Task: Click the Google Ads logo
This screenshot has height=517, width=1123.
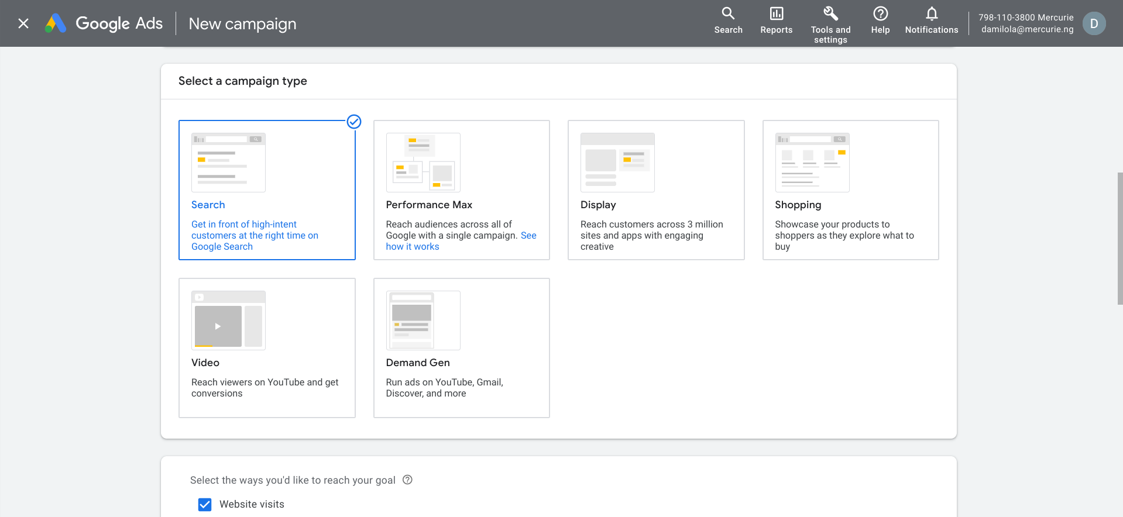Action: [x=104, y=23]
